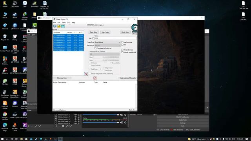
Task: Click the save table floppy icon
Action: pos(63,26)
